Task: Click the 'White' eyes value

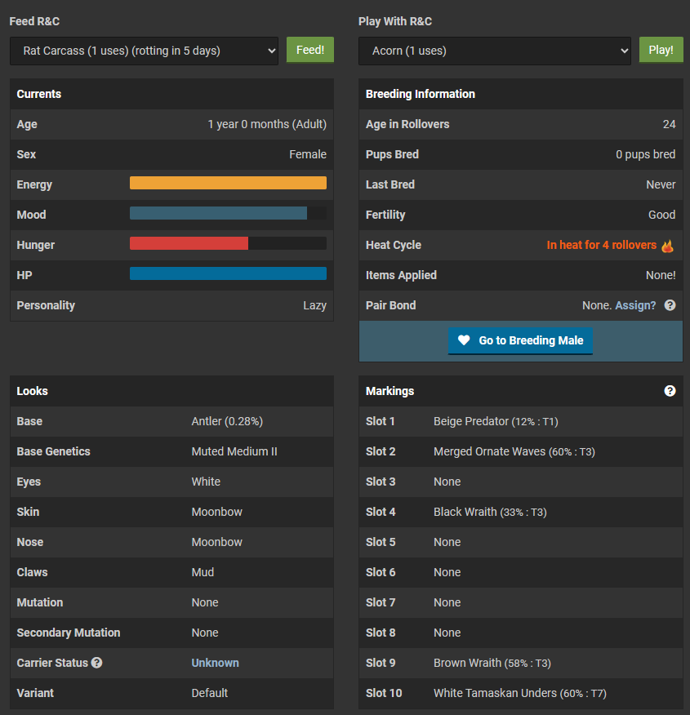Action: [206, 482]
